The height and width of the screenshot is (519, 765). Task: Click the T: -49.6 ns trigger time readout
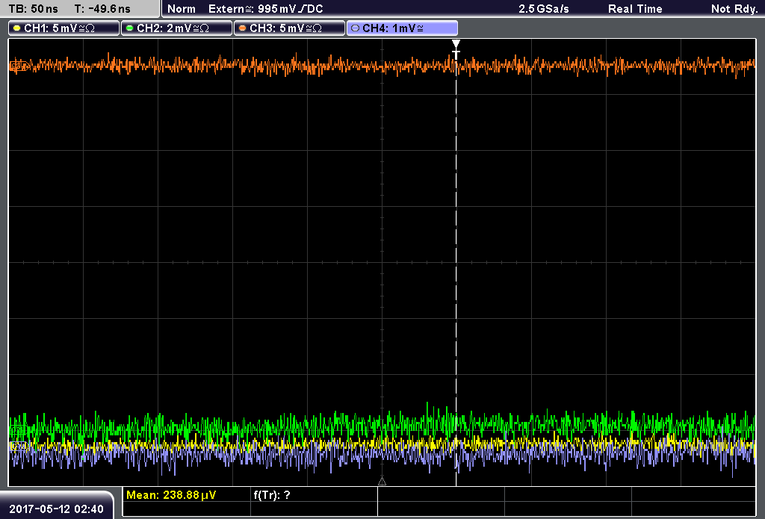[x=102, y=9]
